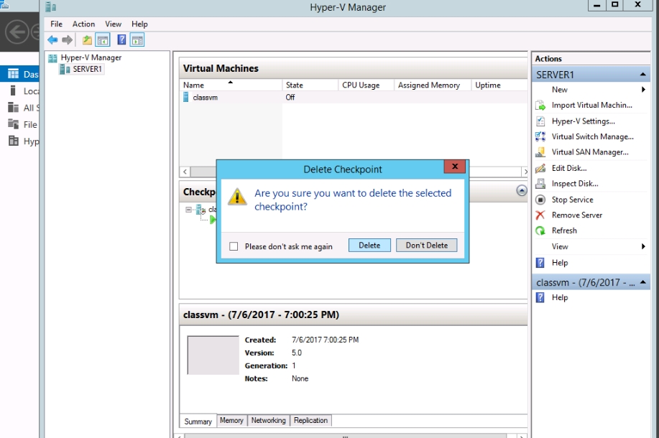Collapse the Checkpoints pane
This screenshot has width=659, height=438.
click(x=522, y=191)
